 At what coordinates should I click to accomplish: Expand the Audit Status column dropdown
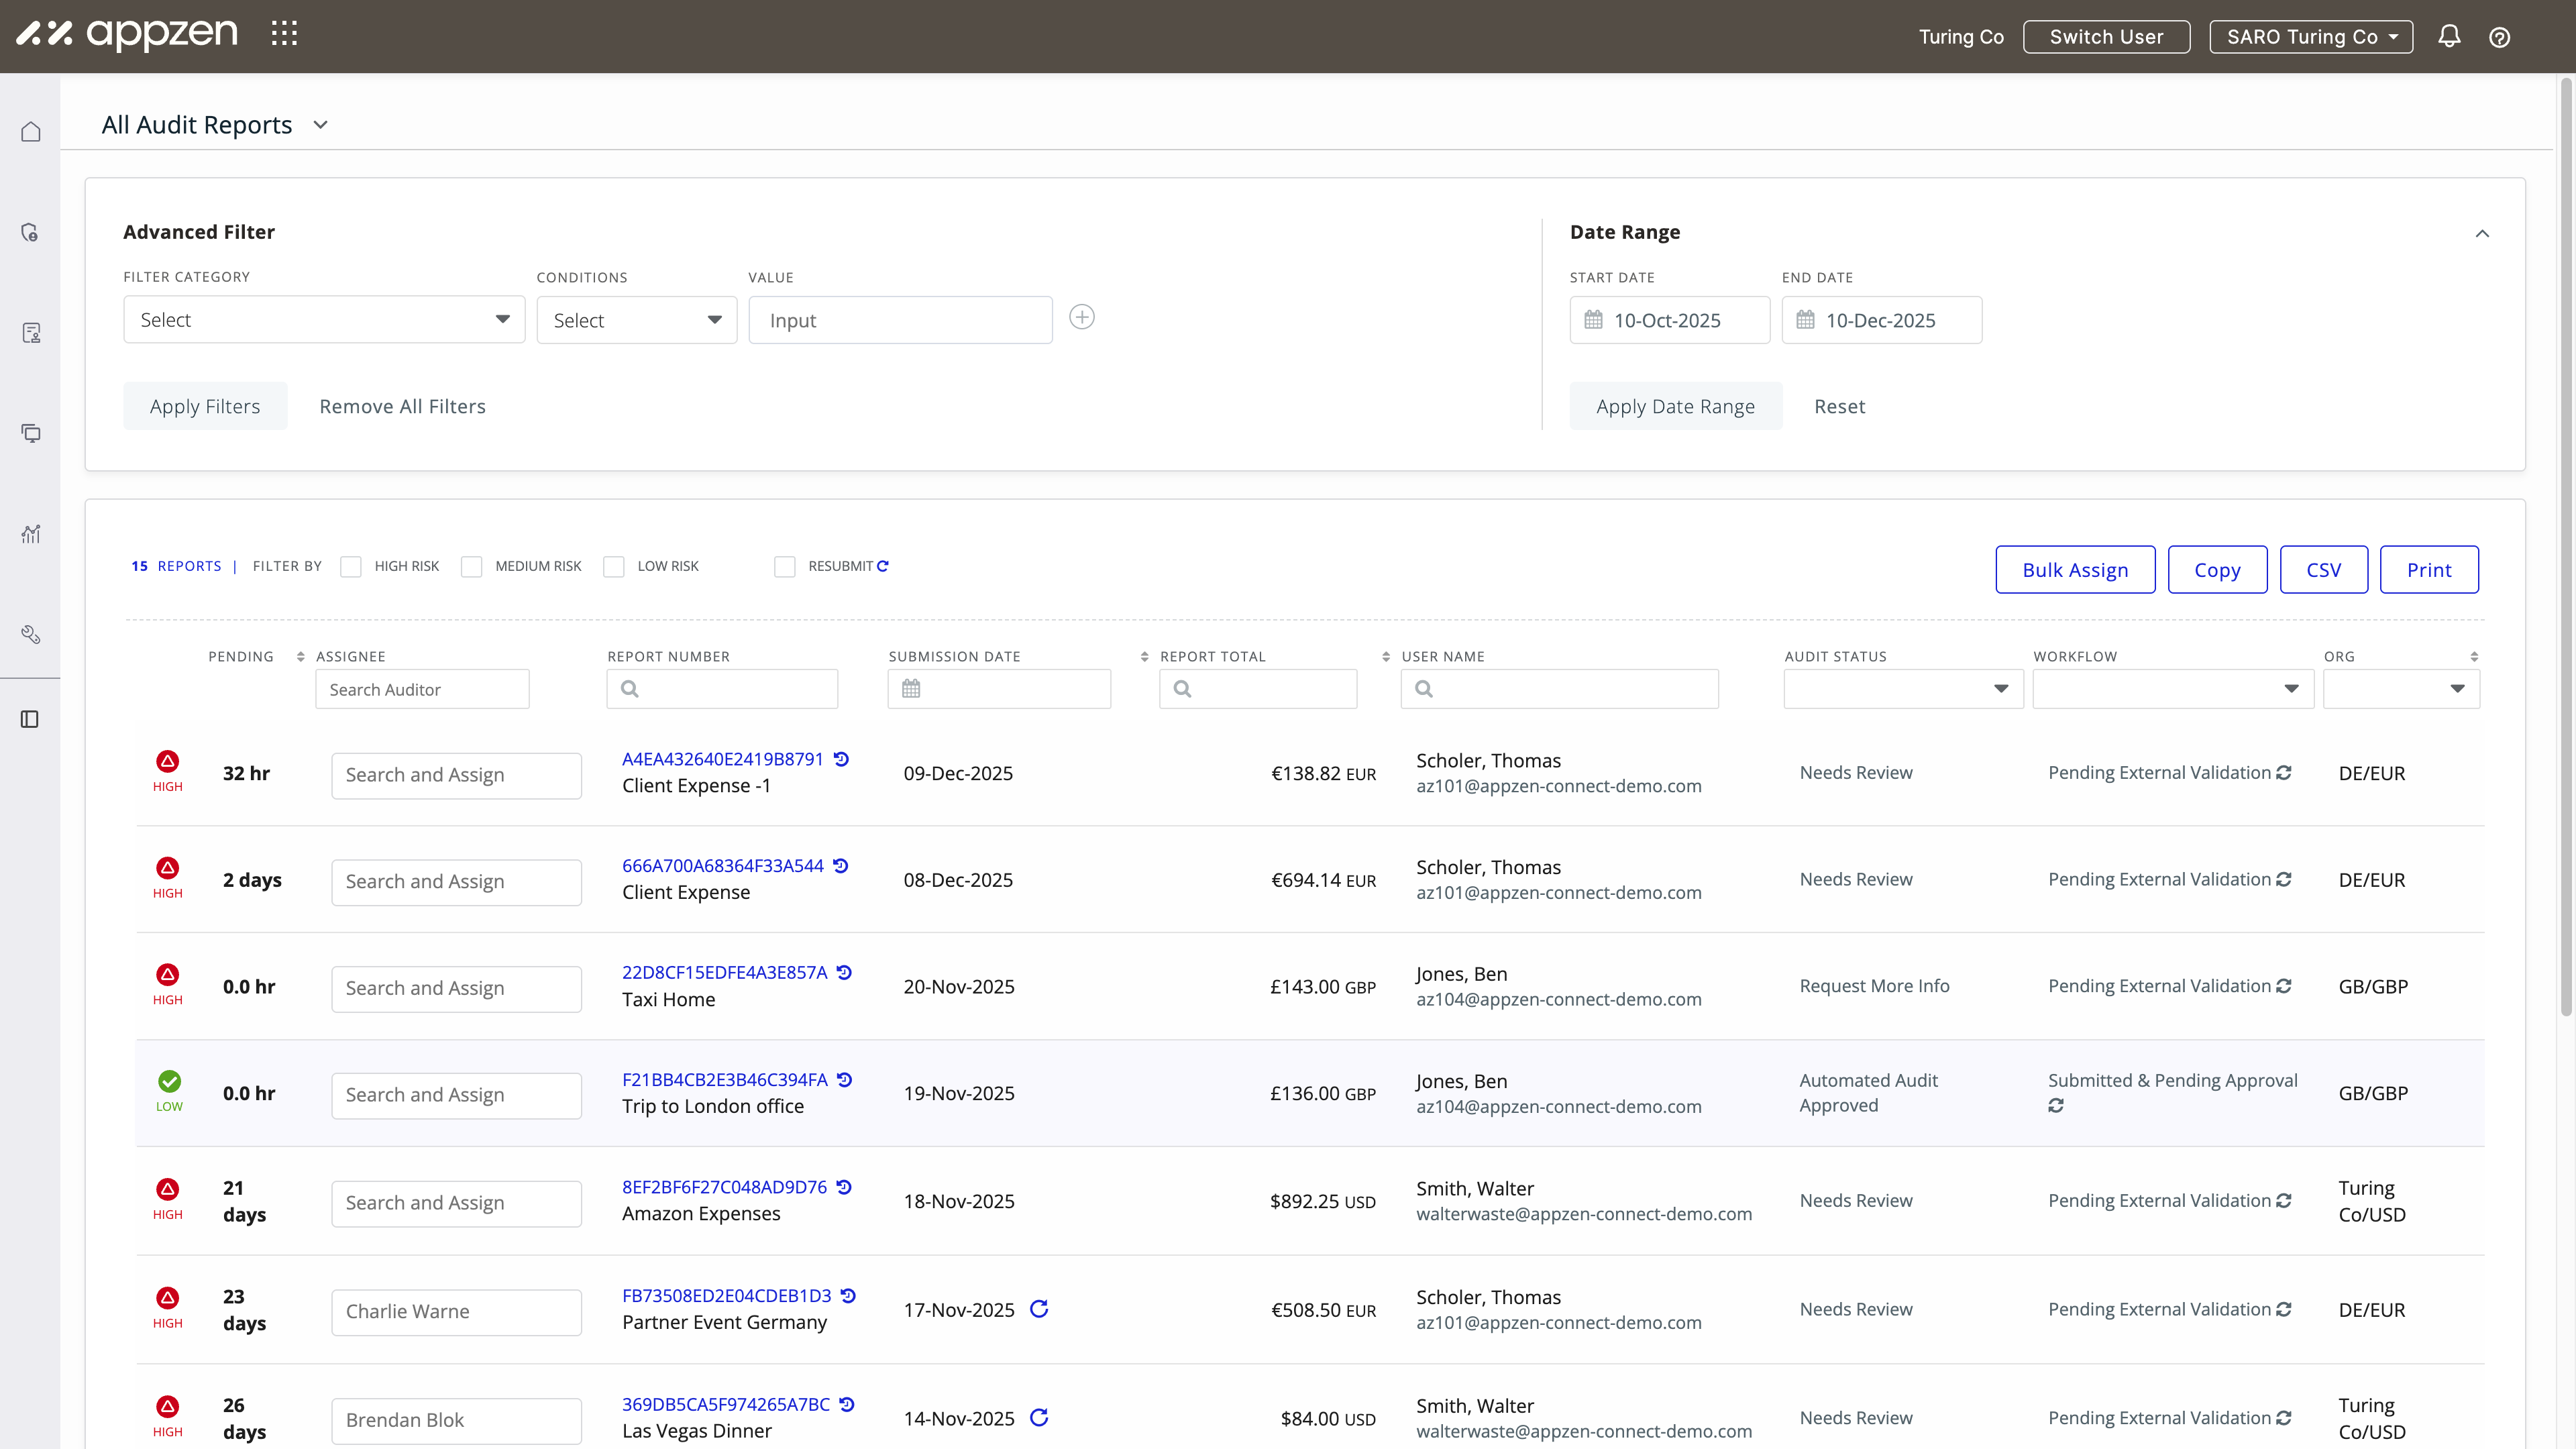[x=1903, y=689]
